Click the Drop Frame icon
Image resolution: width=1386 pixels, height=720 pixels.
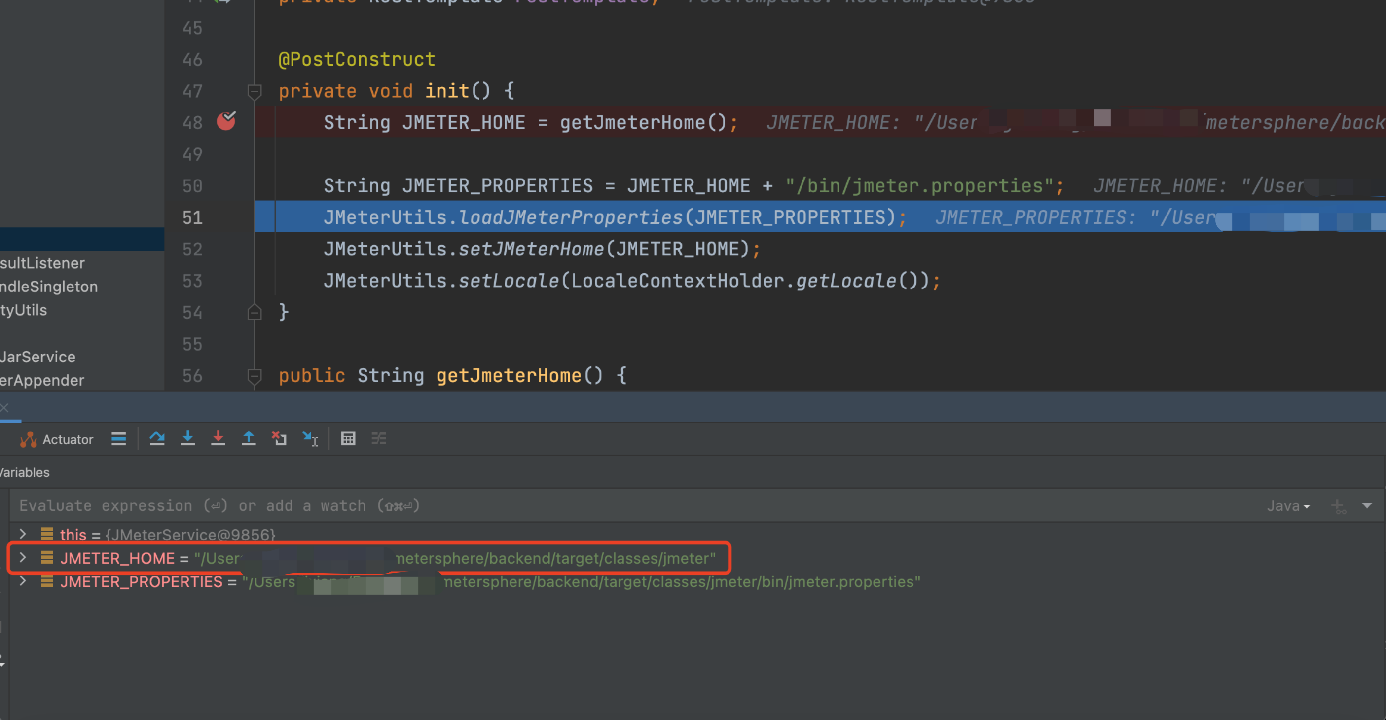[x=279, y=438]
